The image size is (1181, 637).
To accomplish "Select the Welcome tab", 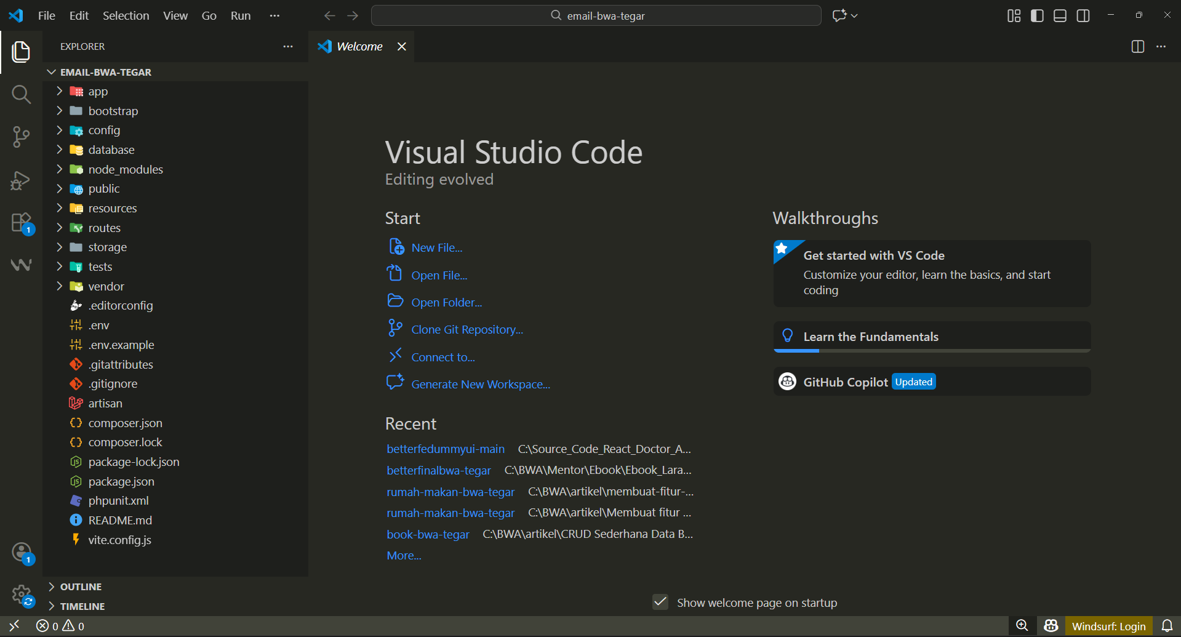I will point(359,47).
